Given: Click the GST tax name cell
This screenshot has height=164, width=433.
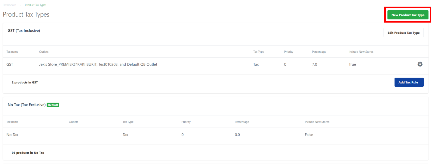Looking at the screenshot, I should 10,64.
